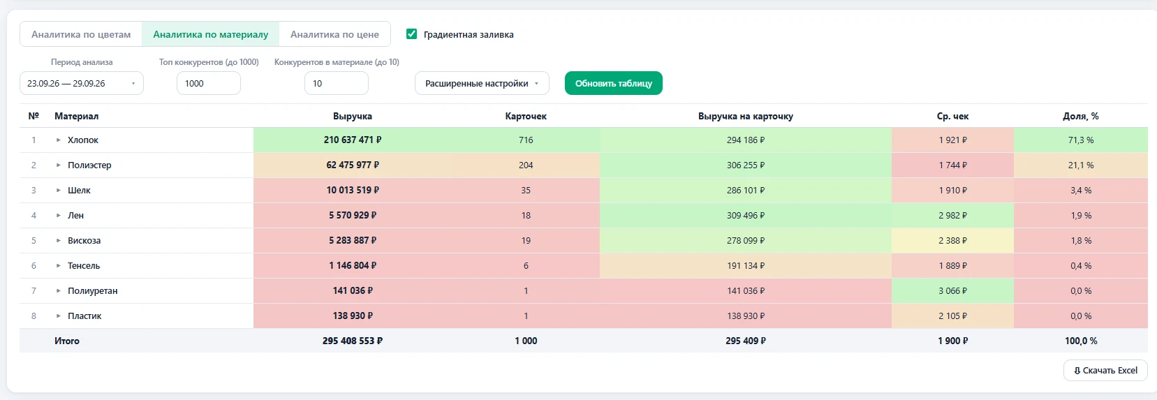Click the revenue cell 5 570 929 ₽
1157x400 pixels.
(353, 215)
